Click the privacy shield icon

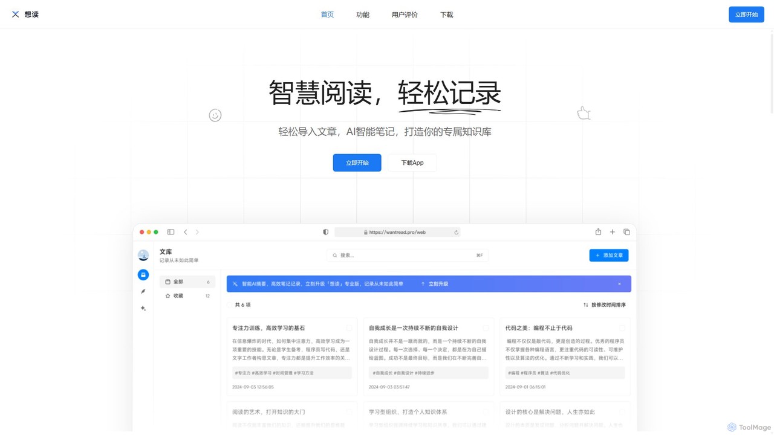(x=325, y=232)
